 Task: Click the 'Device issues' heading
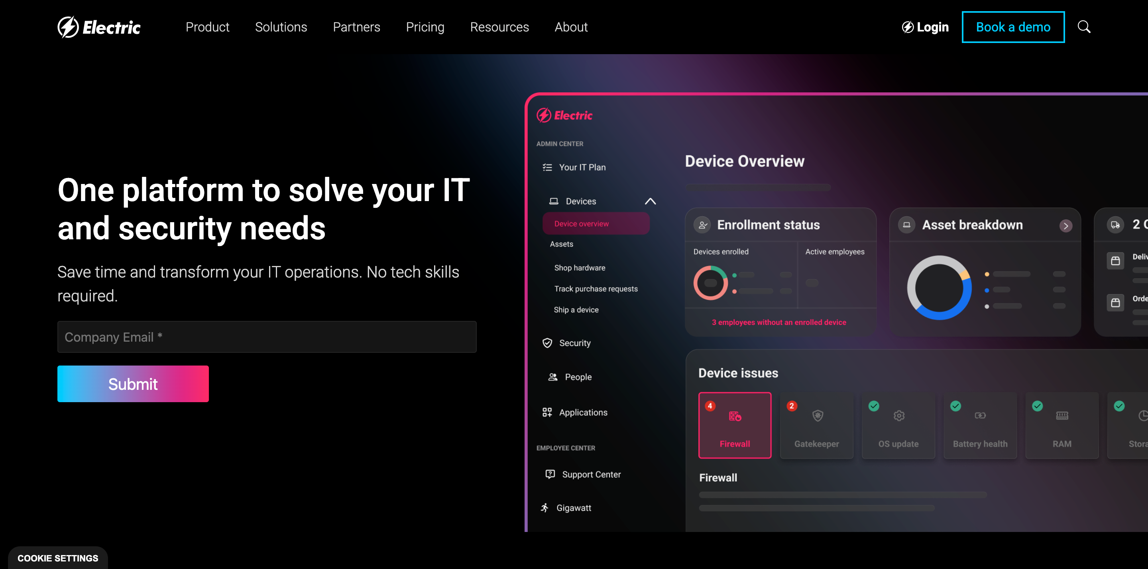pyautogui.click(x=738, y=373)
